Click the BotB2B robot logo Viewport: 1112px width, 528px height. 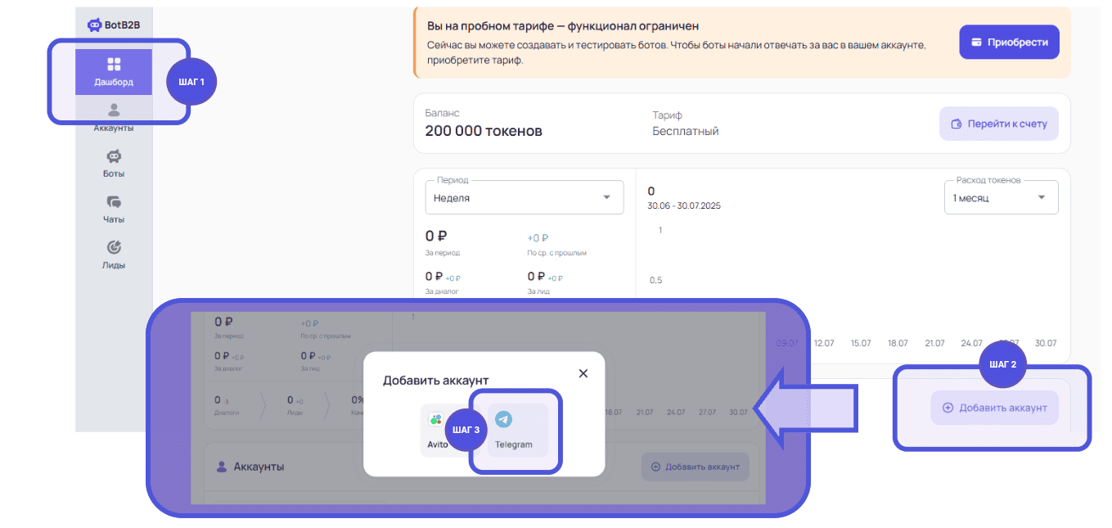(x=94, y=25)
